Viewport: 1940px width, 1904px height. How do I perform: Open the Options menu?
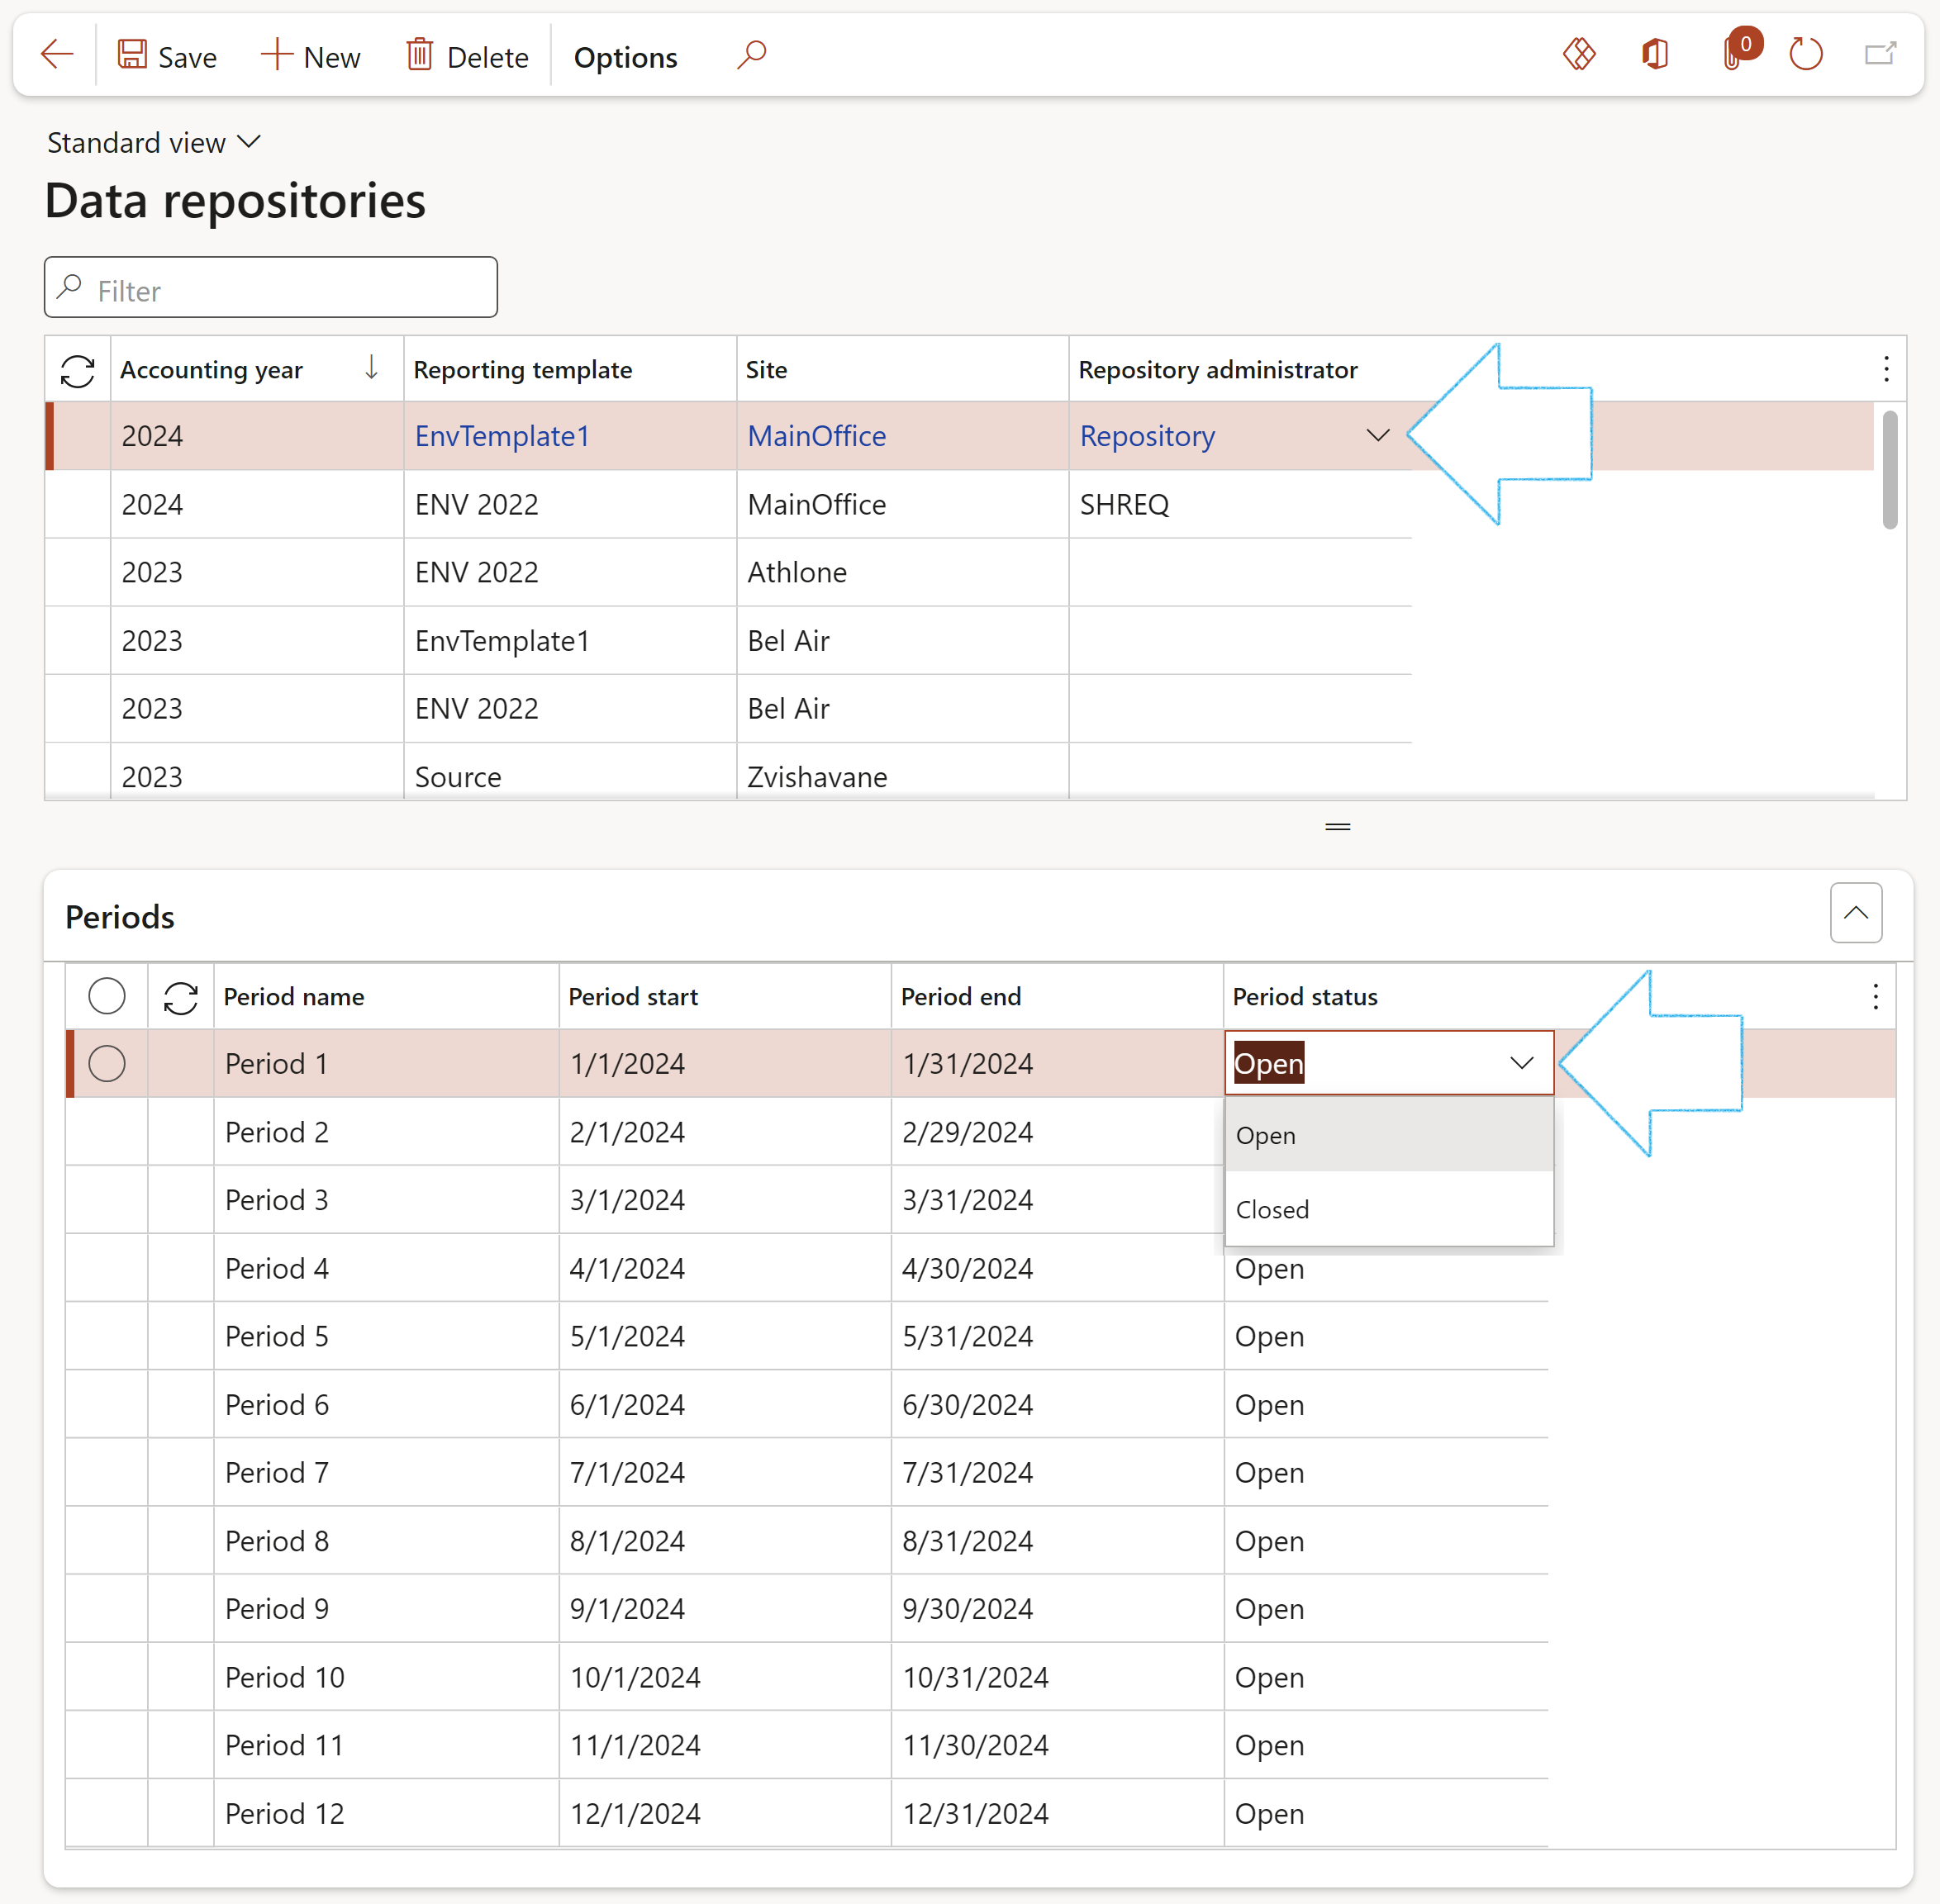tap(625, 57)
